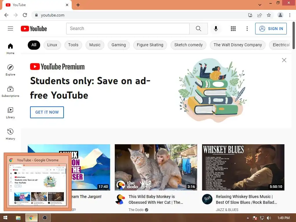The image size is (296, 222).
Task: Click the OBS-style dark round taskbar icon
Action: click(x=45, y=218)
